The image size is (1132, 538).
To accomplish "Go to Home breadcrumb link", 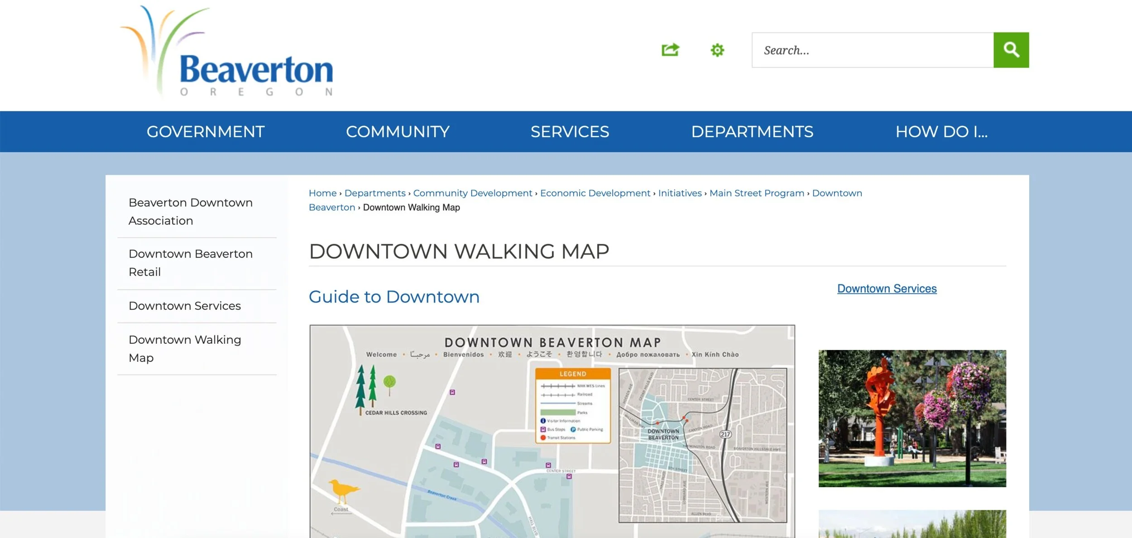I will (322, 193).
